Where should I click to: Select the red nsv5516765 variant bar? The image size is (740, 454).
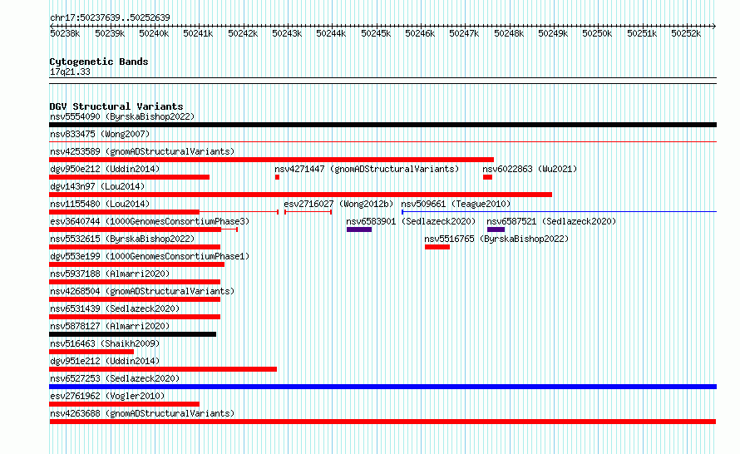tap(437, 247)
